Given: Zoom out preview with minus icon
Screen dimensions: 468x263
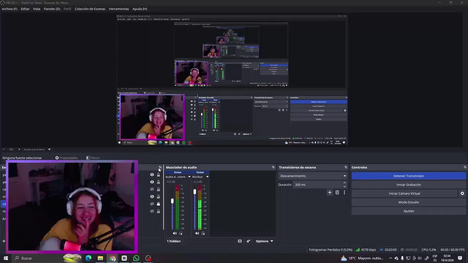Looking at the screenshot, I should tap(3, 149).
